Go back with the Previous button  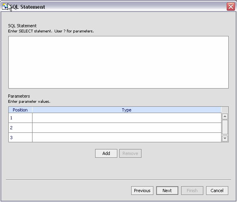[142, 191]
